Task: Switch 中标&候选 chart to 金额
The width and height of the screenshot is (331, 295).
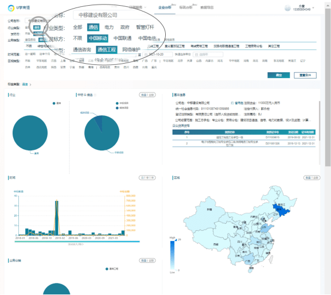Action: 151,95
